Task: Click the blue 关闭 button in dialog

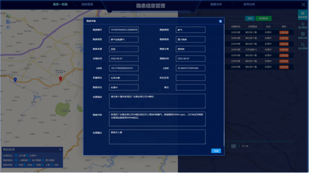Action: click(x=216, y=151)
